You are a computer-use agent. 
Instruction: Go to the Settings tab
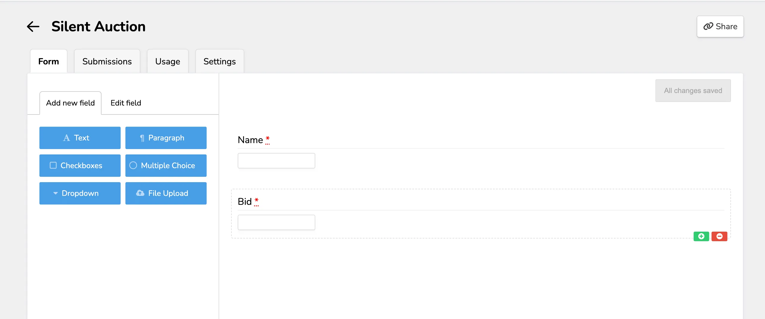[219, 61]
